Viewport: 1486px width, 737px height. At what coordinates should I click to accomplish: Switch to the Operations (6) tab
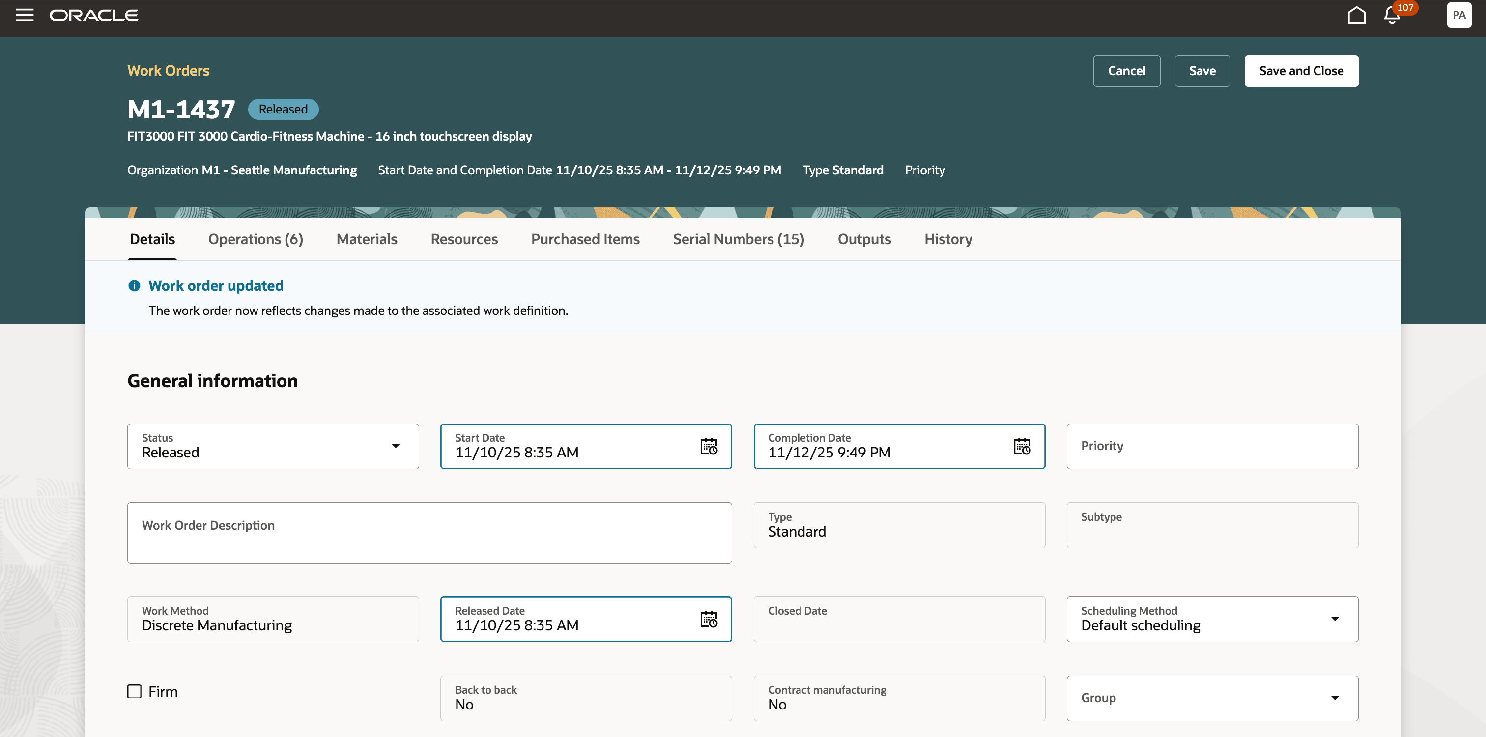click(x=256, y=239)
